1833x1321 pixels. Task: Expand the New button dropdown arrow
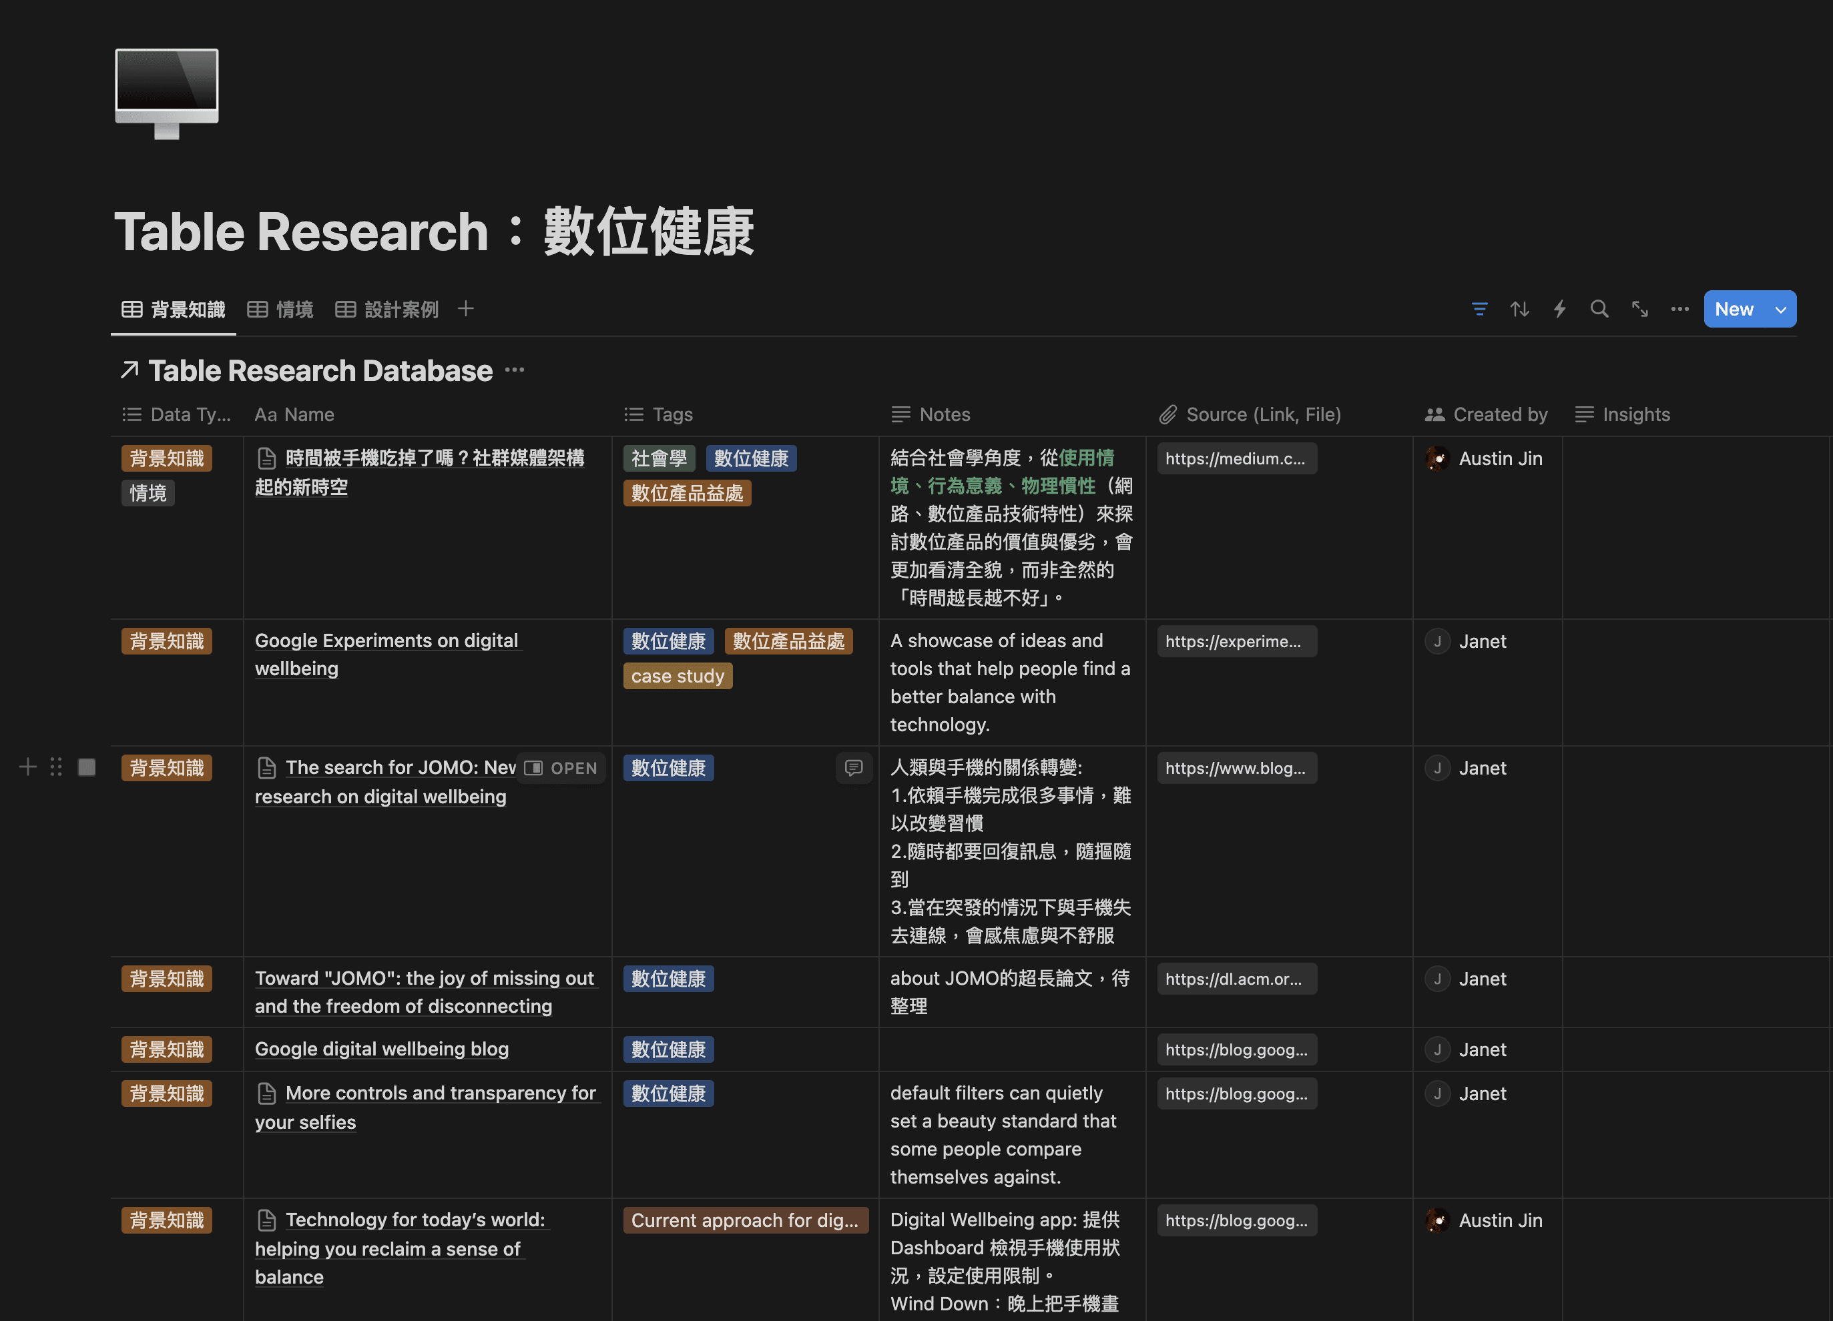[1780, 310]
